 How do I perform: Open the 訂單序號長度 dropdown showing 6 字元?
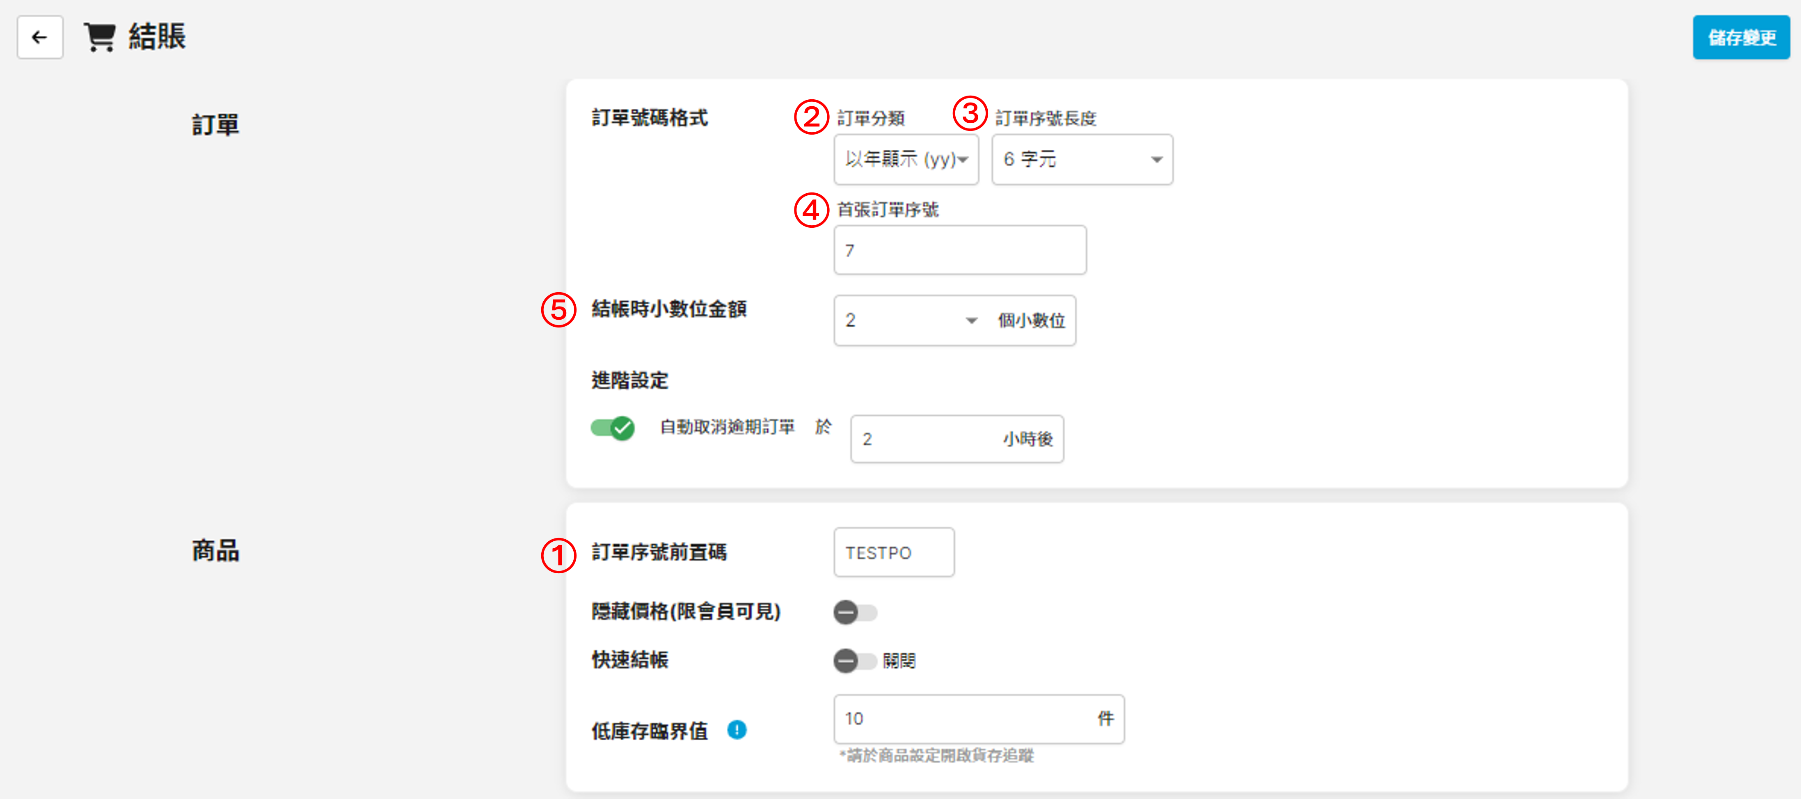point(1082,159)
